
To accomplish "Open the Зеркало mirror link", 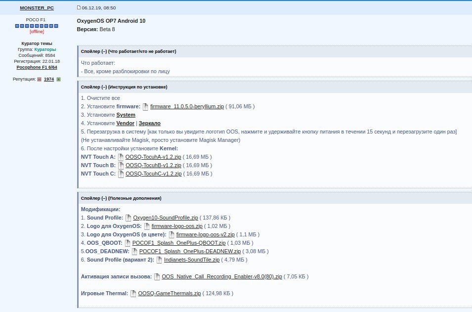I will pyautogui.click(x=150, y=124).
